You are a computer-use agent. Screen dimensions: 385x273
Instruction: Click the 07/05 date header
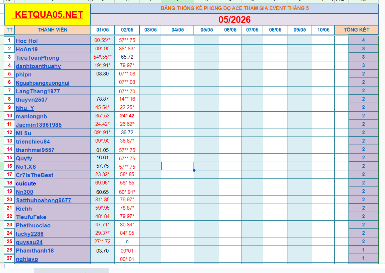pyautogui.click(x=252, y=30)
